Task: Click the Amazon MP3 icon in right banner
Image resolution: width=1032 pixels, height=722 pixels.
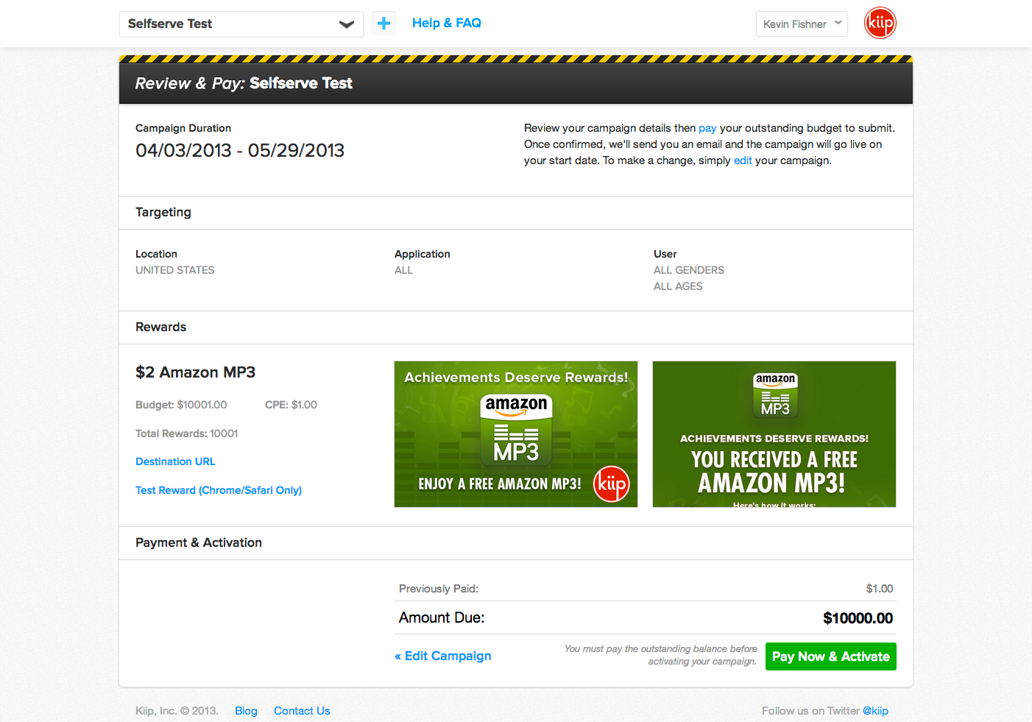Action: coord(774,395)
